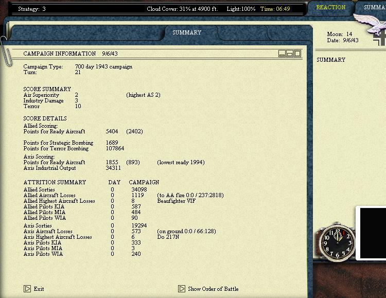Click the (lowest ready 1994) note

click(181, 163)
